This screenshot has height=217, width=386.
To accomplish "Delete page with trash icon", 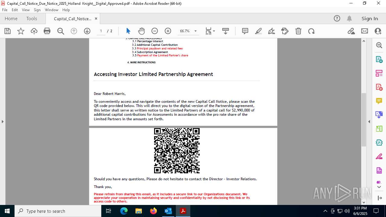I will 298,31.
